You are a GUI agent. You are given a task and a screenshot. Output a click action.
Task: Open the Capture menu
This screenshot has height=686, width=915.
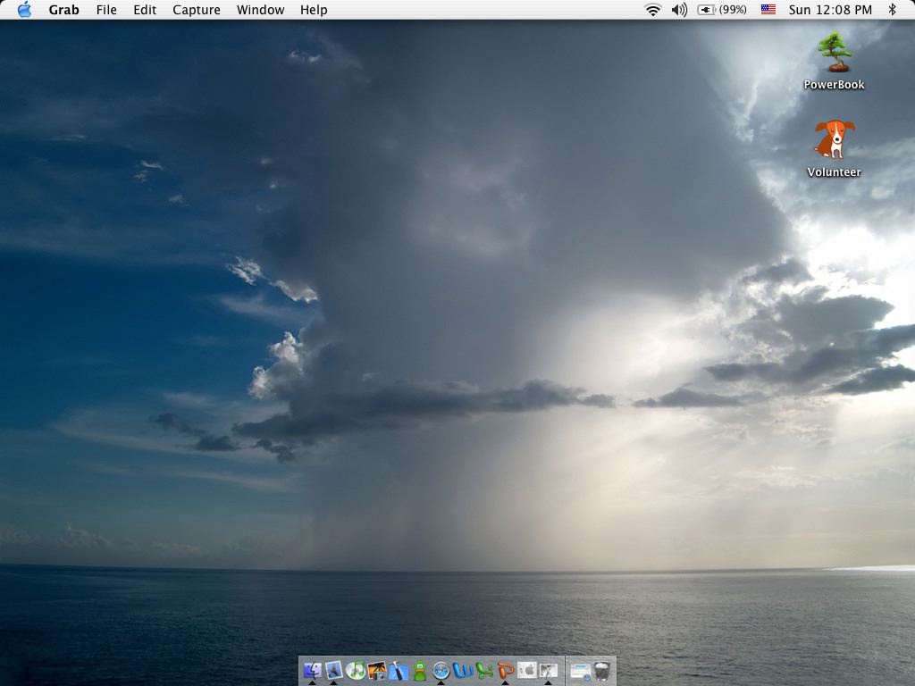point(197,10)
